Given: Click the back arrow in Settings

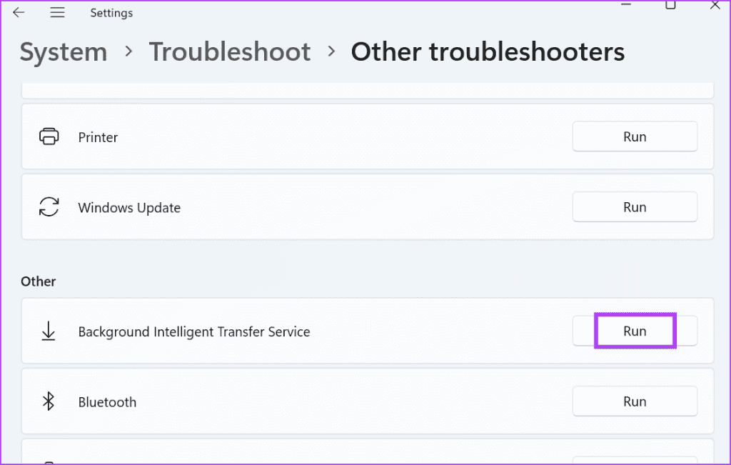Looking at the screenshot, I should pyautogui.click(x=19, y=12).
